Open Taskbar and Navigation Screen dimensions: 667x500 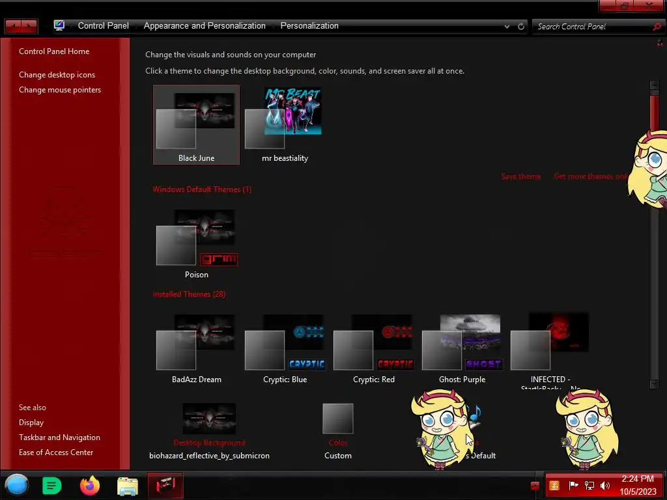59,437
